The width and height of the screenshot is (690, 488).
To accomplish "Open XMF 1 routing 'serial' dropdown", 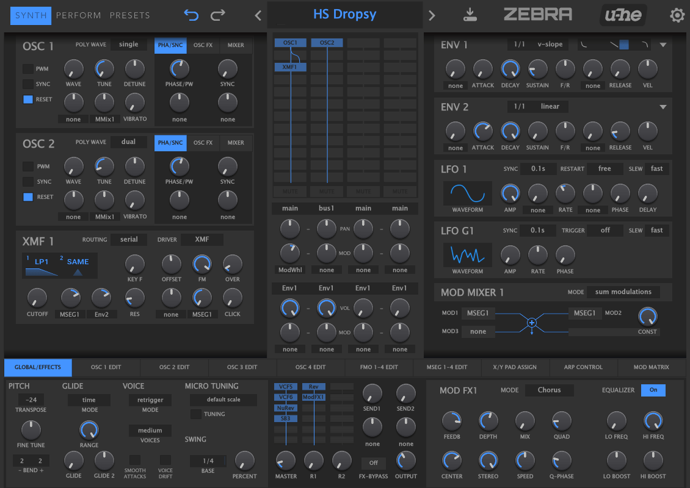I will 129,240.
